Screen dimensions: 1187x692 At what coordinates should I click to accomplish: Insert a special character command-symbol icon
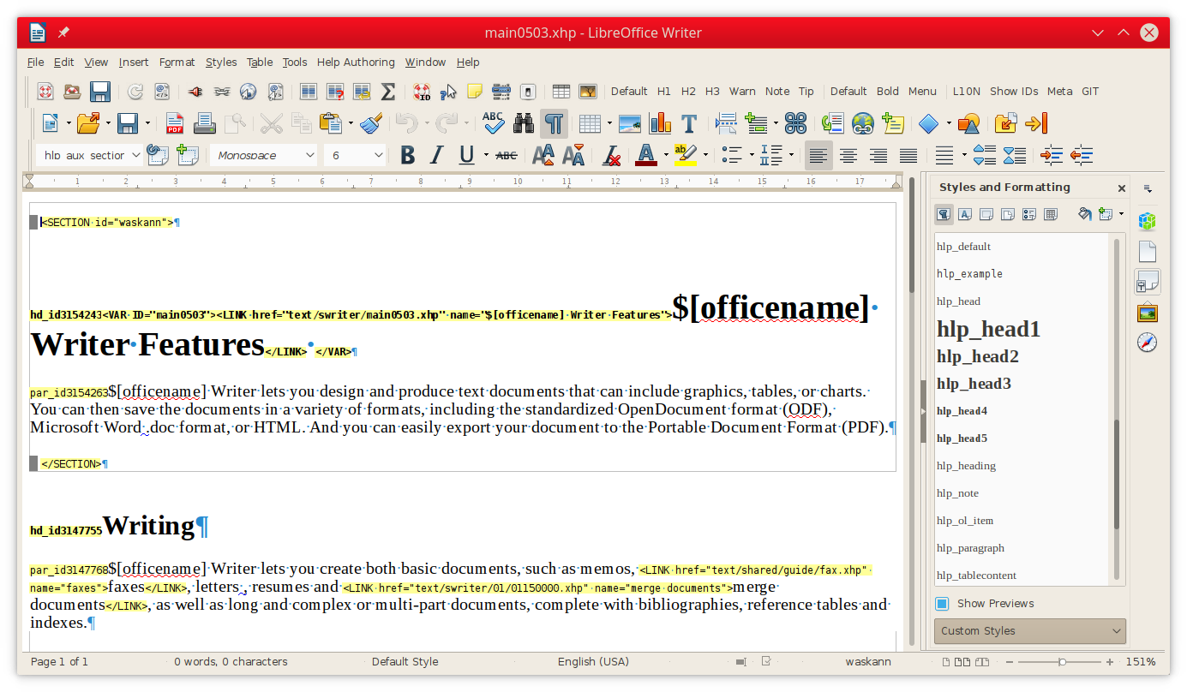[795, 123]
